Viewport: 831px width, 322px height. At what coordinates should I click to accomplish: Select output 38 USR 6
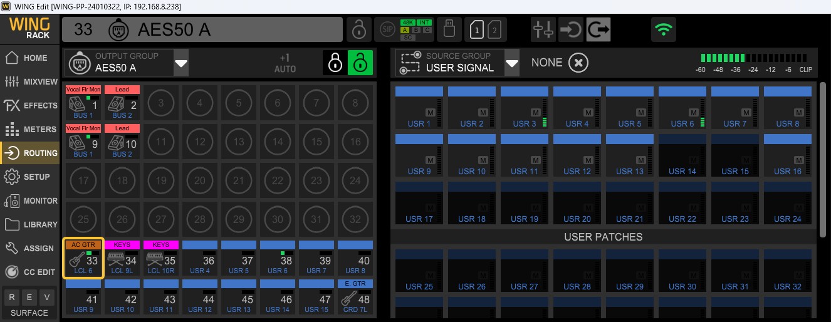[x=278, y=257]
